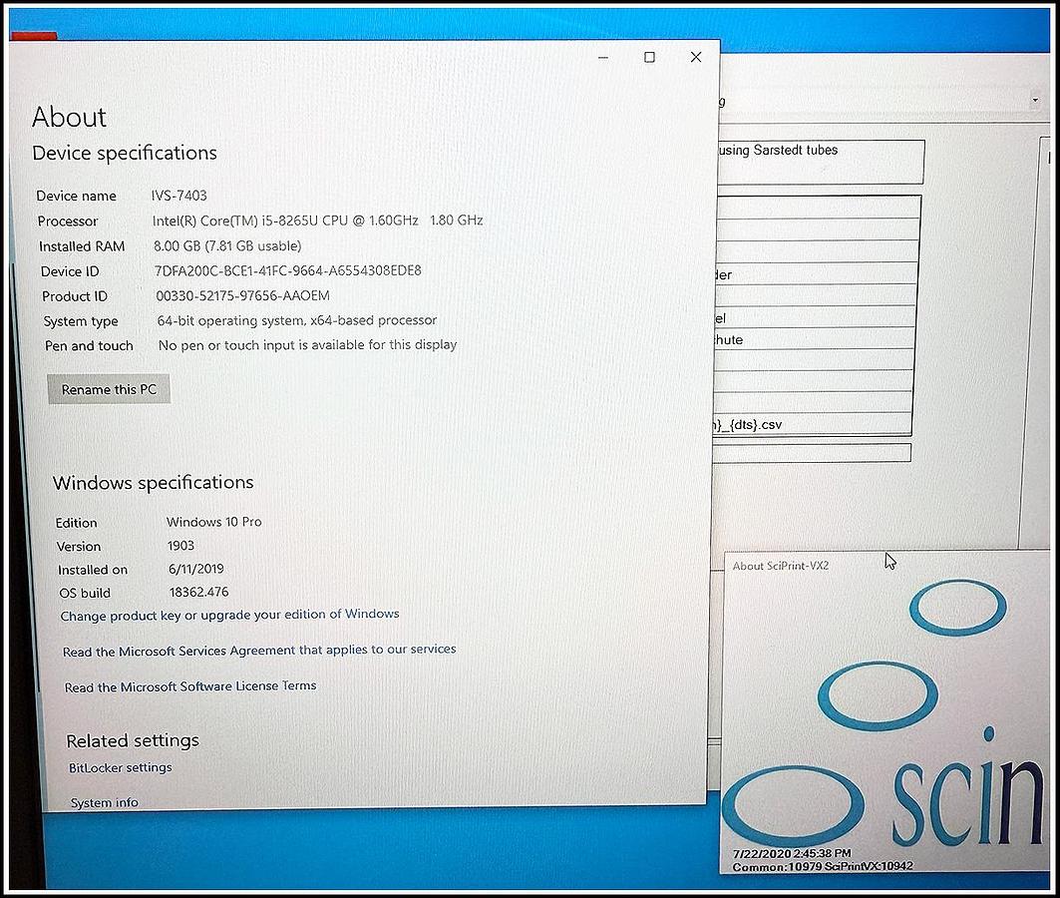Expand the dropdown arrow in background app
The height and width of the screenshot is (898, 1060).
click(x=1034, y=101)
